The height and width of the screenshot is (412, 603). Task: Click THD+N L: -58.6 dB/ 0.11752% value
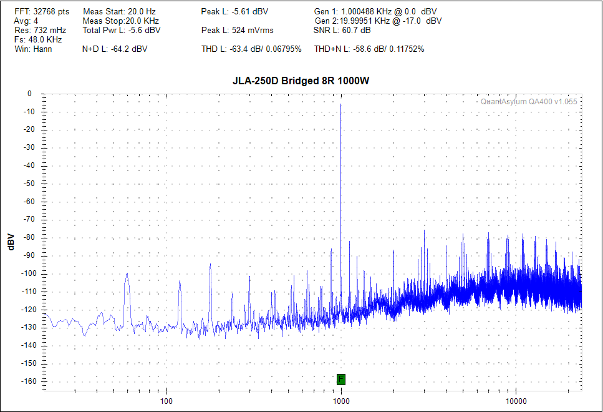coord(369,49)
